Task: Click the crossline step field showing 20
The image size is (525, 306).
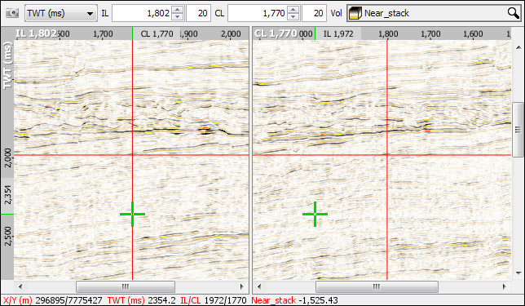Action: (x=315, y=13)
